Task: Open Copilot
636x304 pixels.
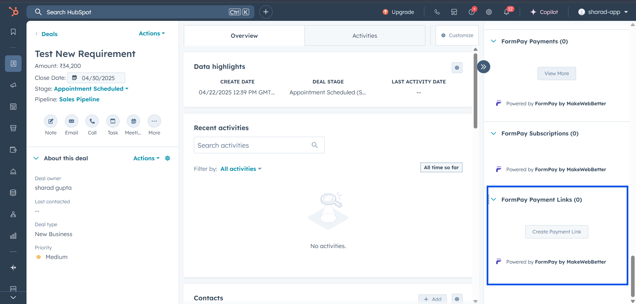Action: 544,12
